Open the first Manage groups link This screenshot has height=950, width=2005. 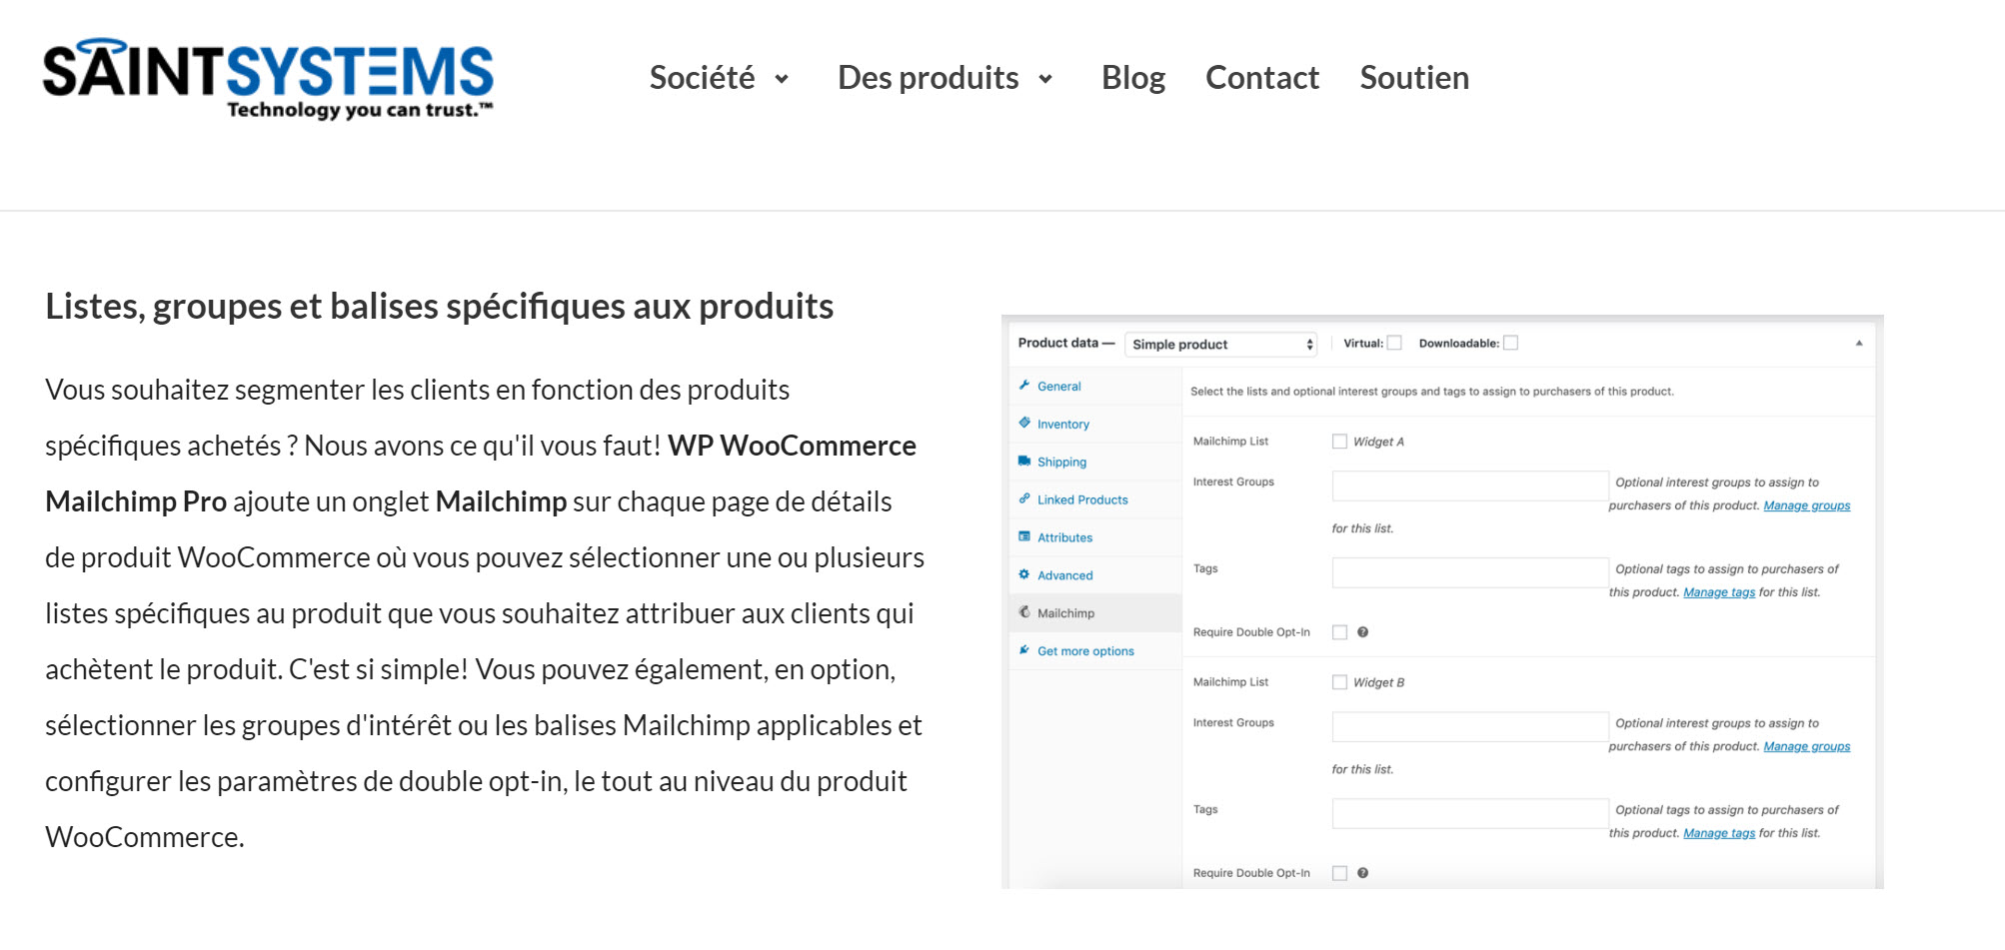tap(1806, 505)
